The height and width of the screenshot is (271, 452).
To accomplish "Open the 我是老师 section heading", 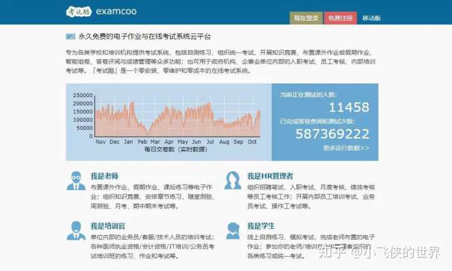I will [104, 176].
